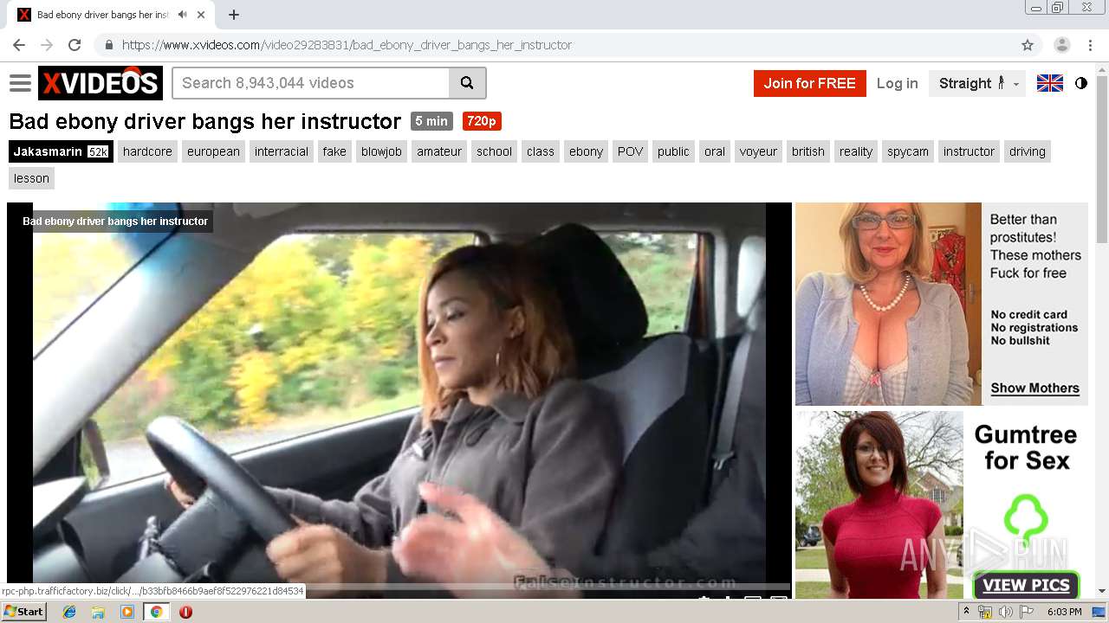Select the voyeur tag
Screen dimensions: 1109x623
(758, 151)
